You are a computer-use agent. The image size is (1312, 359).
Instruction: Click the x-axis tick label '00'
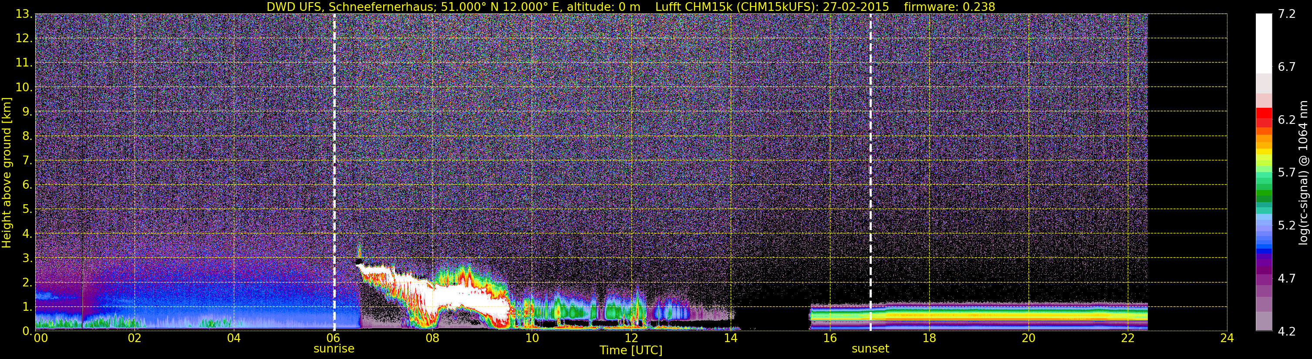pyautogui.click(x=41, y=338)
